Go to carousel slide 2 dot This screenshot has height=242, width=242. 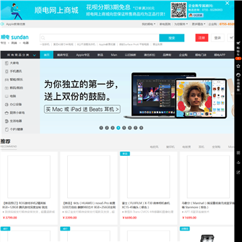coord(107,128)
